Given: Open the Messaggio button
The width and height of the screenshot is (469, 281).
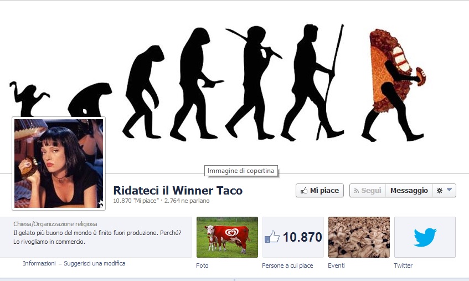Looking at the screenshot, I should point(409,191).
